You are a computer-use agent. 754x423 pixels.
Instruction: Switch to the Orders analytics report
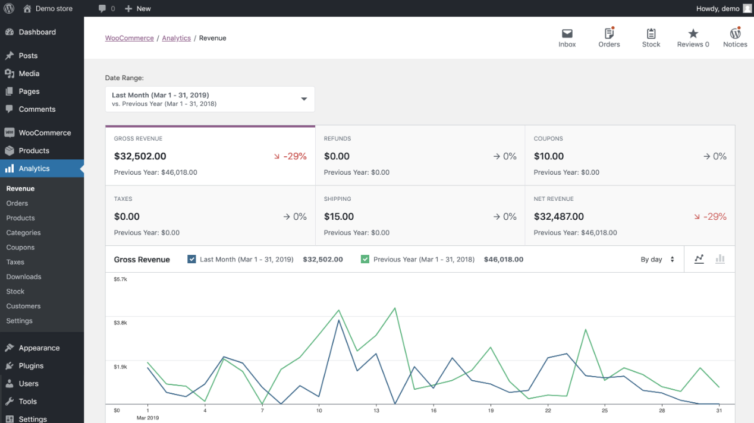click(x=18, y=203)
